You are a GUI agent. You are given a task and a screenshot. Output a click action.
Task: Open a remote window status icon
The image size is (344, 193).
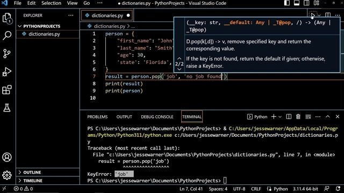[4, 189]
